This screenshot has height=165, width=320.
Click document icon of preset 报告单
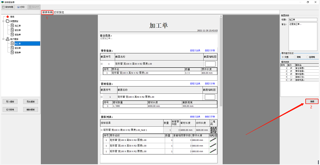pyautogui.click(x=12, y=34)
